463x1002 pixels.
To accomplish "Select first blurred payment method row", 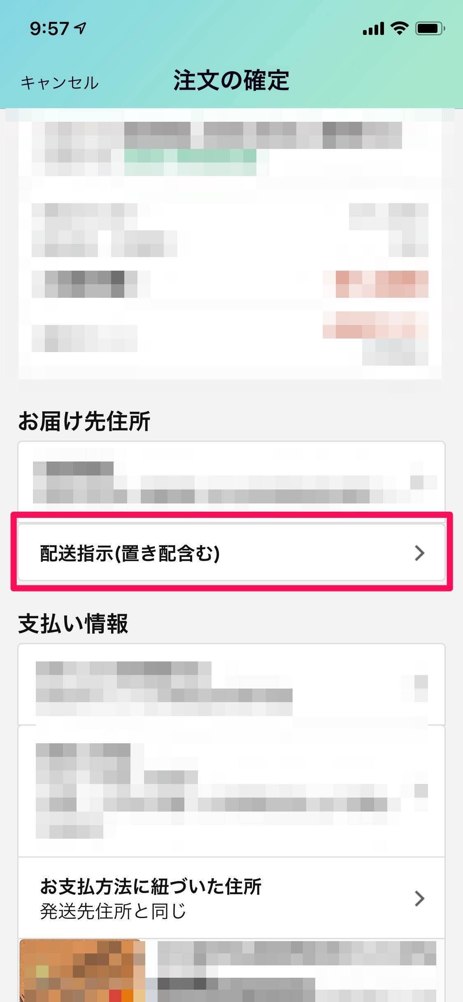I will point(231,684).
